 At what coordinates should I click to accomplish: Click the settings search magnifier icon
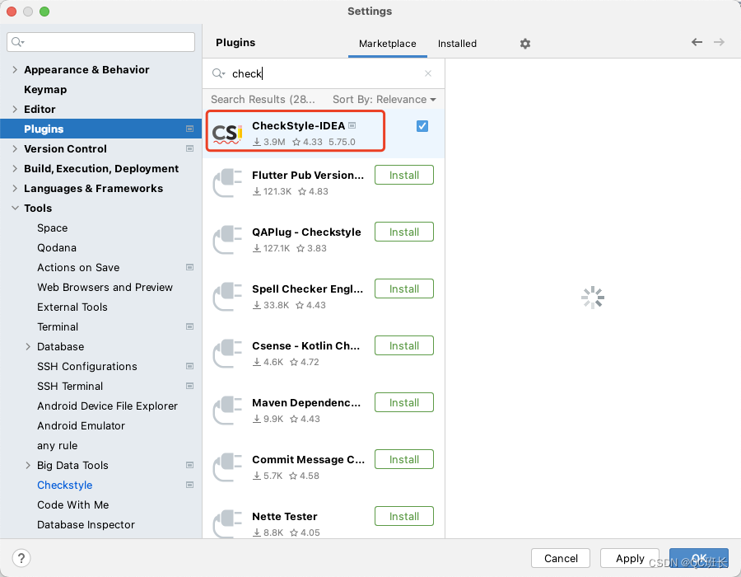click(x=17, y=42)
